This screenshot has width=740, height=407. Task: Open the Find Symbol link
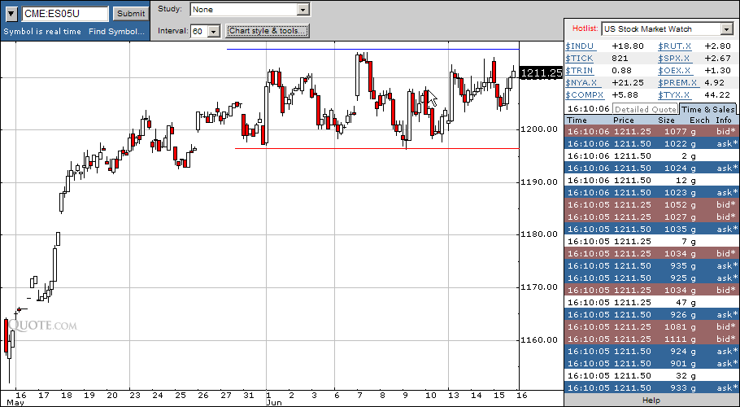pos(119,32)
